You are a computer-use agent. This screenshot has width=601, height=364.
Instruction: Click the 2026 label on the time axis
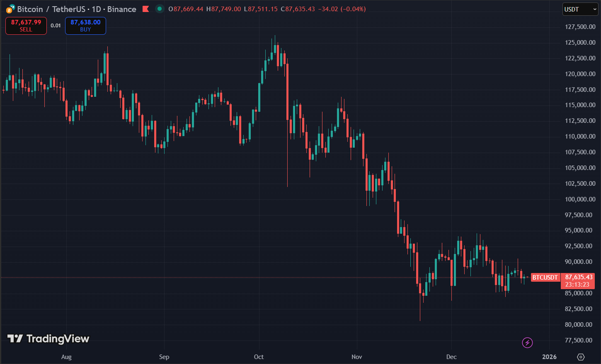point(550,357)
